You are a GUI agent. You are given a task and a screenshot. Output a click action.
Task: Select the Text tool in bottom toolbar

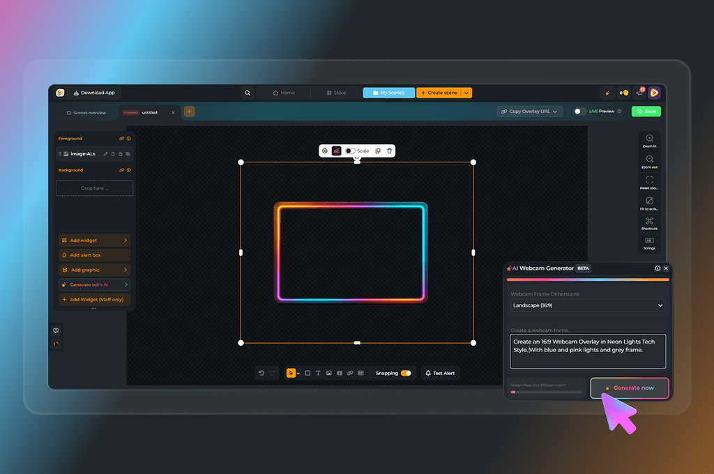pyautogui.click(x=318, y=374)
